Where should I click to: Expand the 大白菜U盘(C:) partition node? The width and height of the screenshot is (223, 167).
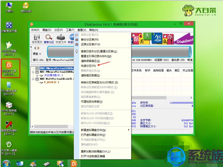[x=37, y=75]
